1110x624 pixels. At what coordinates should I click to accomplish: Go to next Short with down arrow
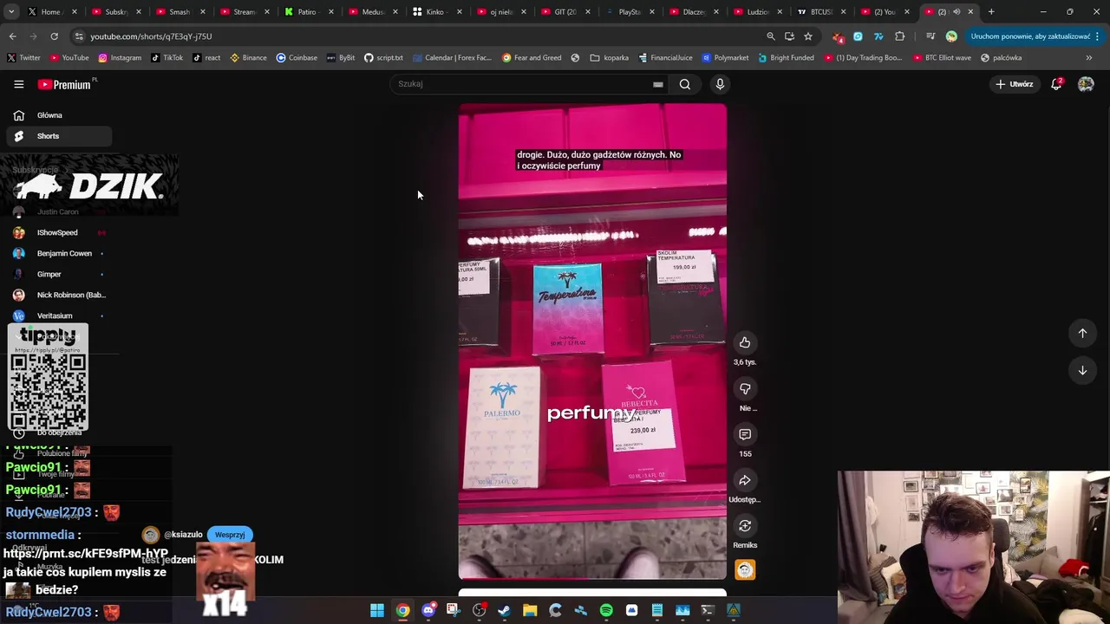coord(1082,370)
